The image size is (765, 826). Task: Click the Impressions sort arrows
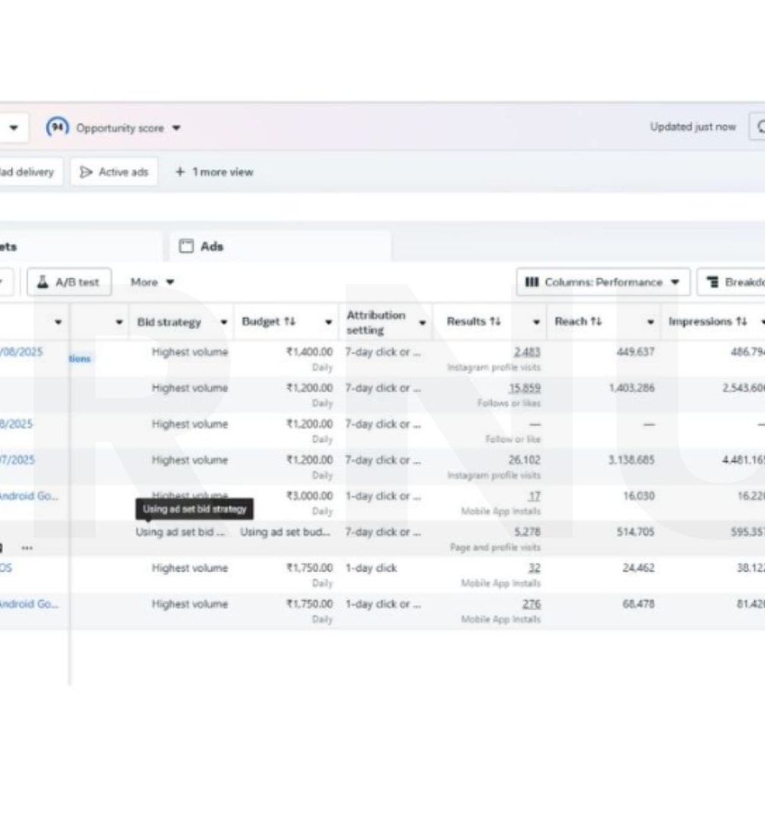click(741, 321)
